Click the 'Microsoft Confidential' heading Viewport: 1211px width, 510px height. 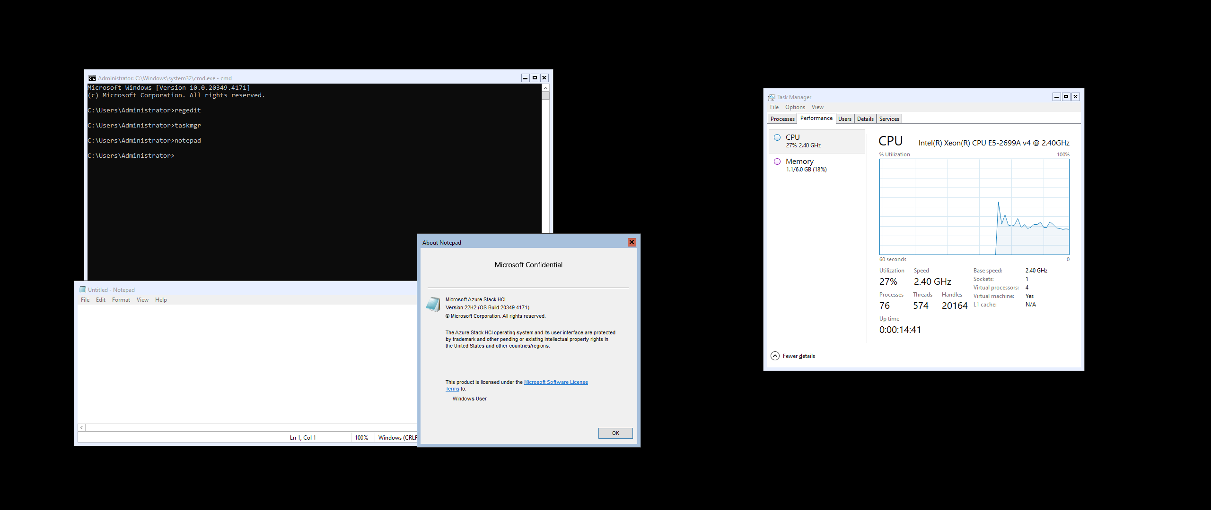[528, 265]
